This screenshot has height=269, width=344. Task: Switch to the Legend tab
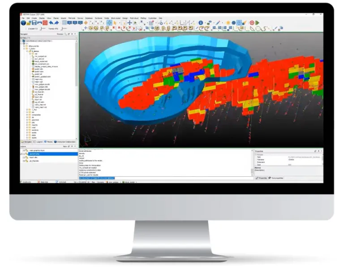(x=40, y=142)
